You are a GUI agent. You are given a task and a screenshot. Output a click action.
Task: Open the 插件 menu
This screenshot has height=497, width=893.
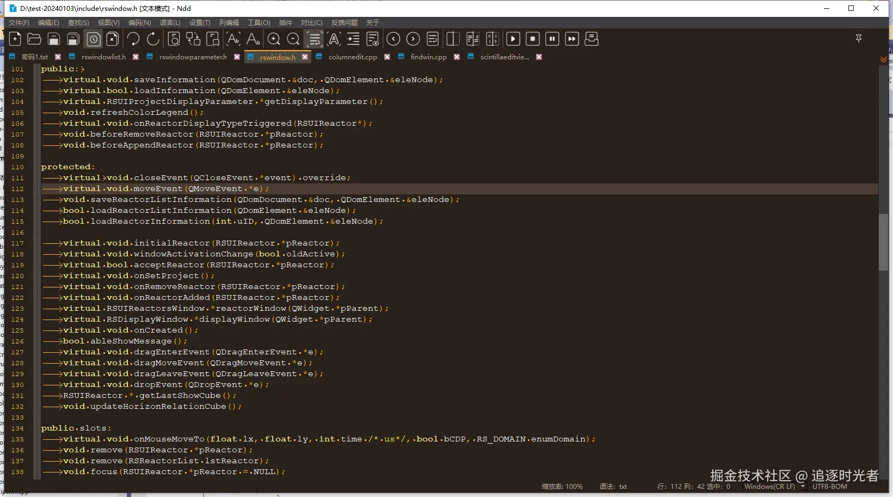click(x=286, y=23)
